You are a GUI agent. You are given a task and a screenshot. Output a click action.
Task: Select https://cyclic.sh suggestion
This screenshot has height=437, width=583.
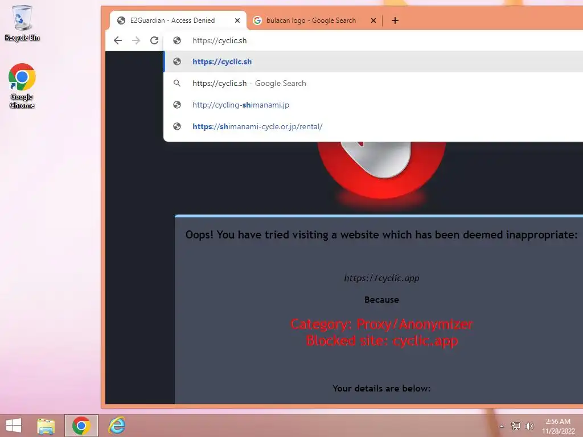[x=373, y=61]
